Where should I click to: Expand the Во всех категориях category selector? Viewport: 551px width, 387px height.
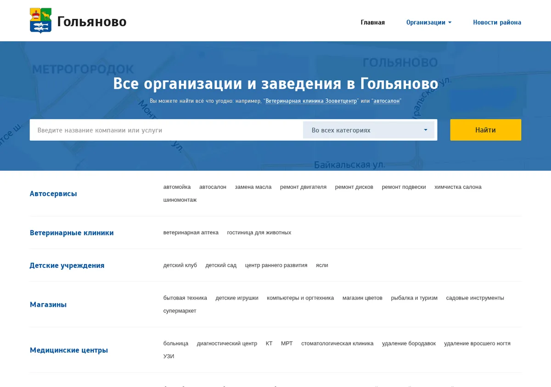tap(369, 130)
